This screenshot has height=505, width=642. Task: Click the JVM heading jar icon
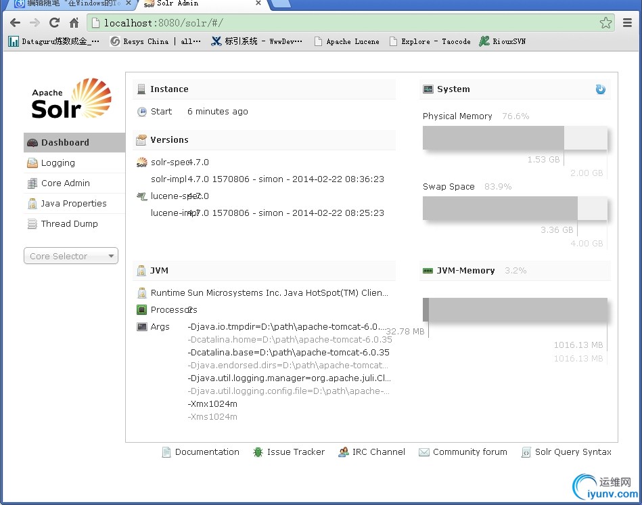click(141, 270)
